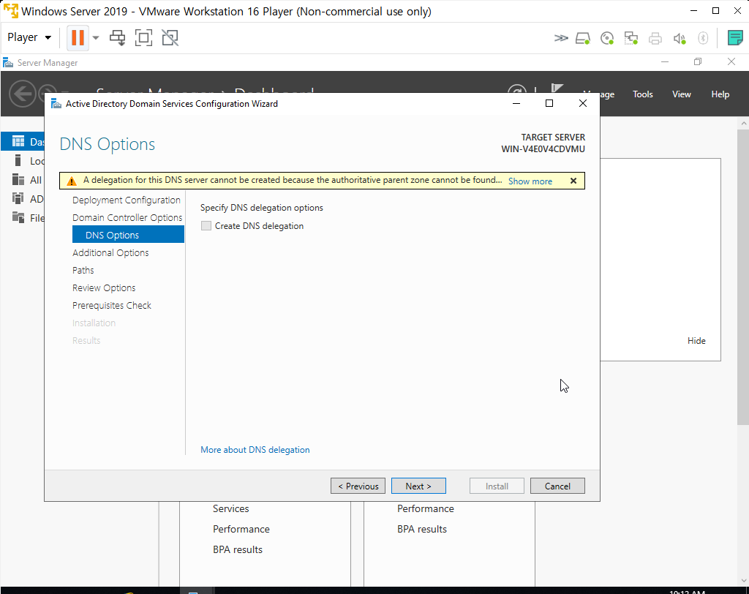749x594 pixels.
Task: Click the VMware Workstation title bar logo
Action: [10, 11]
